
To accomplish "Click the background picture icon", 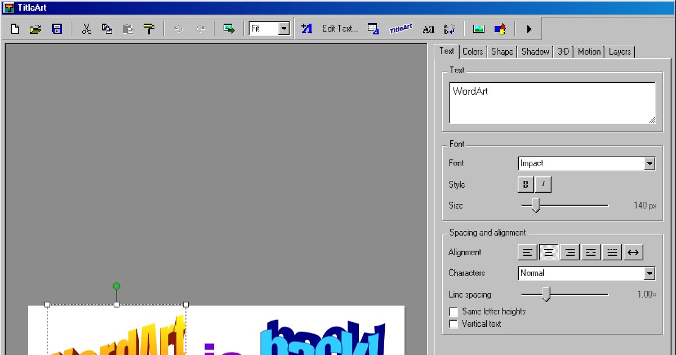I will (479, 29).
